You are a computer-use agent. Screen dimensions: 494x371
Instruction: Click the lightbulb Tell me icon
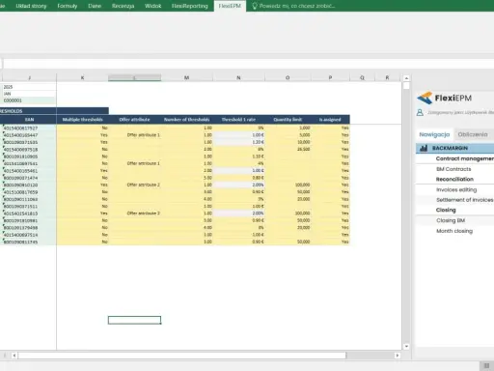[x=255, y=6]
